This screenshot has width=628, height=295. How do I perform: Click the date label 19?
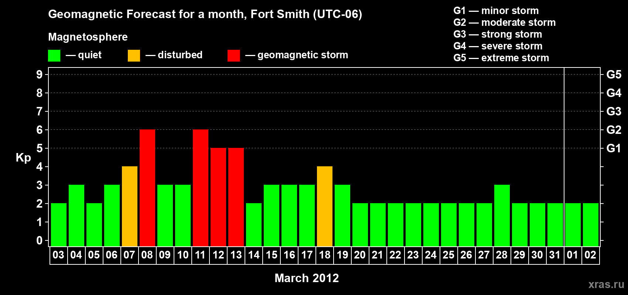click(x=342, y=255)
